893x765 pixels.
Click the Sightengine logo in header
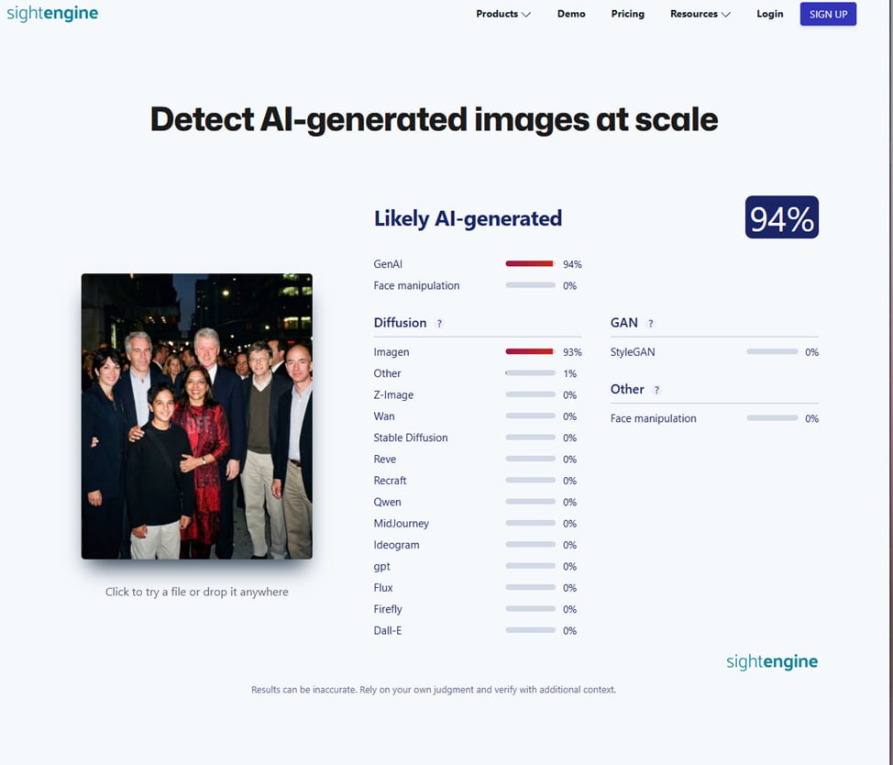pyautogui.click(x=52, y=14)
